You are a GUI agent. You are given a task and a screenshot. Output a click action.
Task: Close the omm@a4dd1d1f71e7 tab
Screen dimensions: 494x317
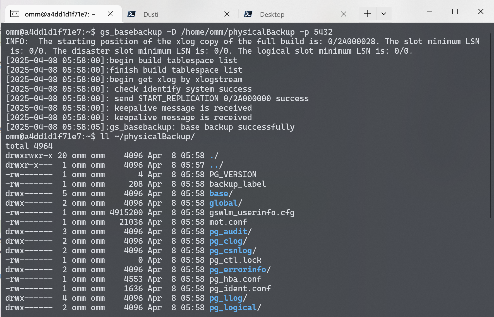pyautogui.click(x=110, y=14)
